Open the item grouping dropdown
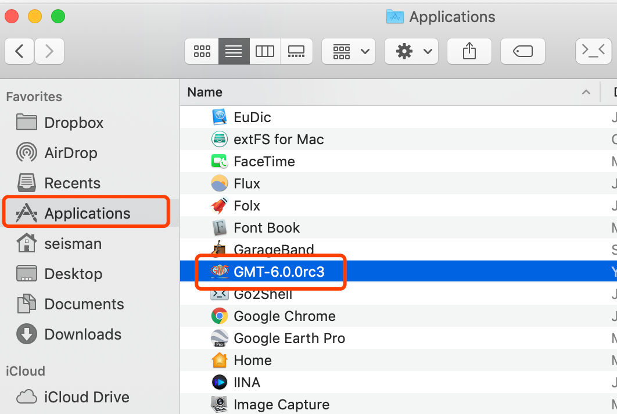The image size is (617, 414). coord(349,51)
